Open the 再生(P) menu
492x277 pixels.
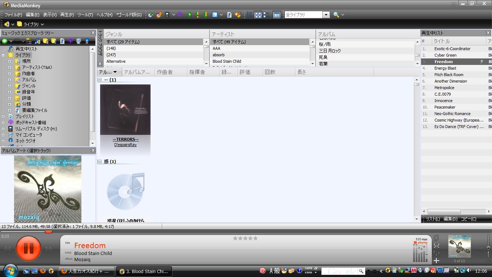[67, 15]
